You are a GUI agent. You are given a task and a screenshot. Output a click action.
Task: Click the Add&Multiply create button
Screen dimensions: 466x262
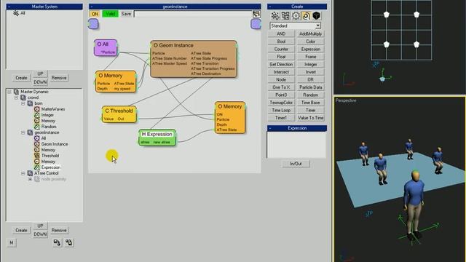click(311, 34)
